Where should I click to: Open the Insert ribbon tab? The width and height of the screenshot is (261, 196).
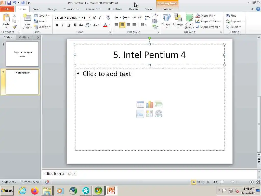click(x=37, y=9)
